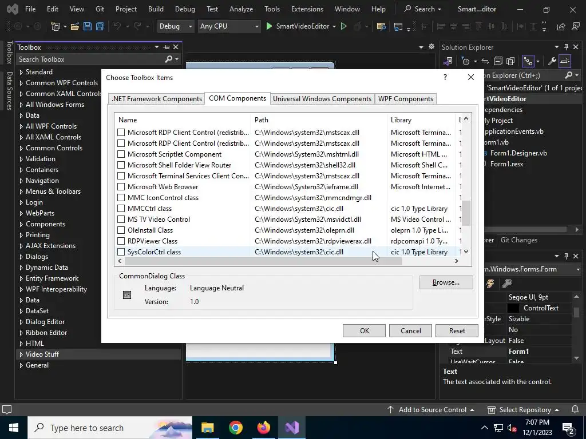Viewport: 586px width, 439px height.
Task: Click the Find in Files toolbar icon
Action: pyautogui.click(x=381, y=26)
